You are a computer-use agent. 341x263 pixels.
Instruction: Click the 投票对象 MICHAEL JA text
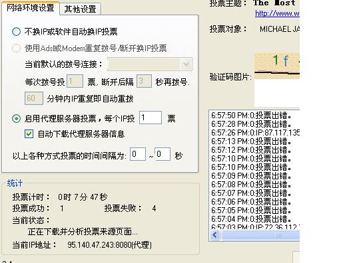(x=280, y=29)
